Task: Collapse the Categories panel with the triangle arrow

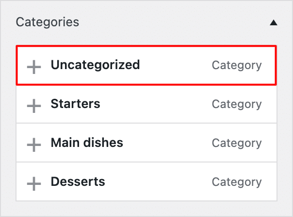Action: pos(274,22)
